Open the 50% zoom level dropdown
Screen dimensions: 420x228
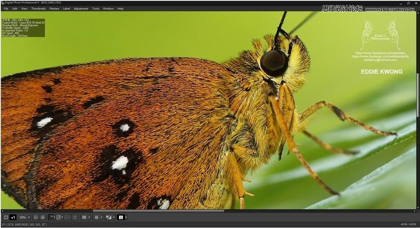[x=24, y=217]
